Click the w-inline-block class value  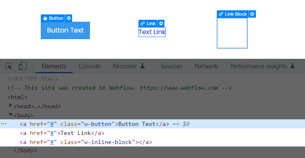tap(108, 142)
